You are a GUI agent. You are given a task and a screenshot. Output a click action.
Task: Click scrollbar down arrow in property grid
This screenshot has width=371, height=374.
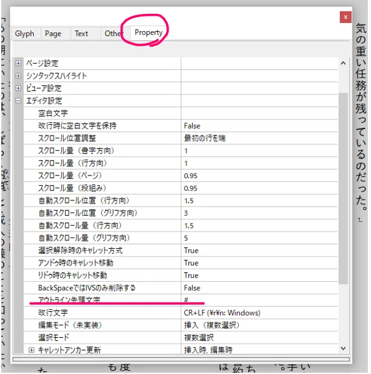tap(343, 349)
